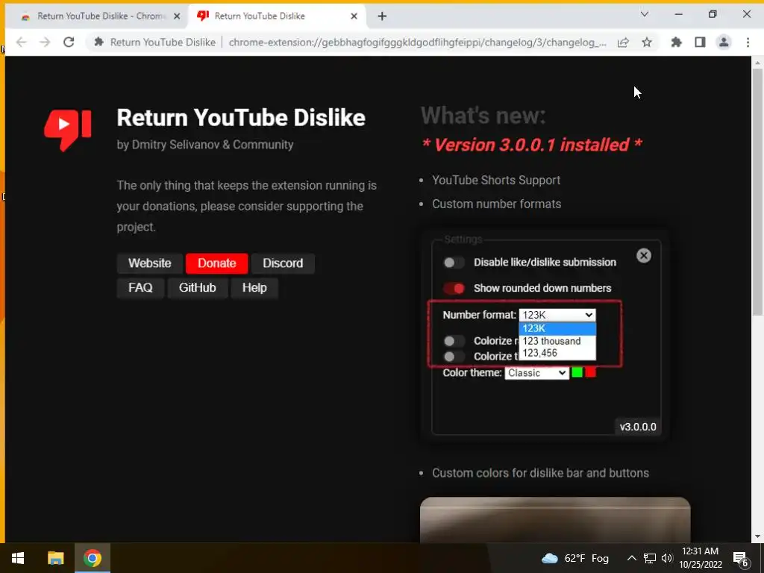The height and width of the screenshot is (573, 764).
Task: Reload the current page
Action: pyautogui.click(x=69, y=43)
